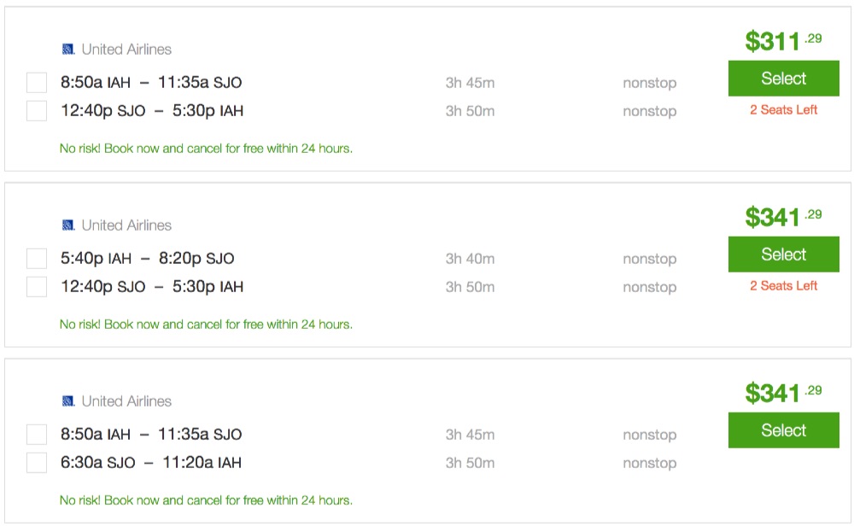Image resolution: width=854 pixels, height=526 pixels.
Task: Check the 8:50a outbound box above the 6:30a return
Action: (37, 435)
